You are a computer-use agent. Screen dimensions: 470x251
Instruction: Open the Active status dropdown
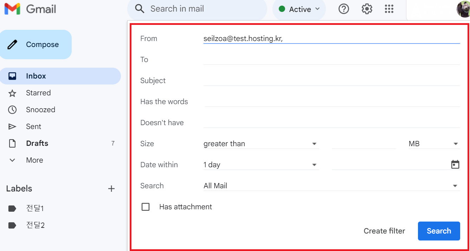coord(299,9)
